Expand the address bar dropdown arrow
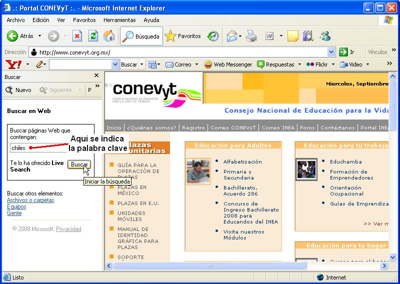The width and height of the screenshot is (400, 284). click(x=331, y=52)
